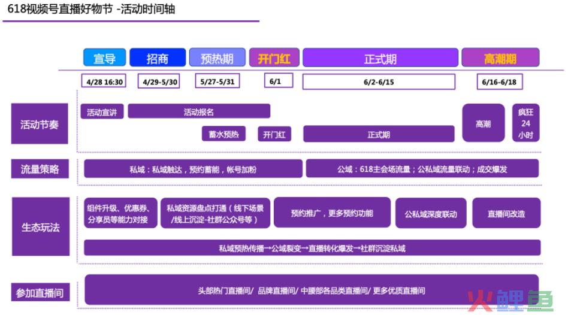
Task: Click the 宣导 phase box
Action: tap(105, 57)
